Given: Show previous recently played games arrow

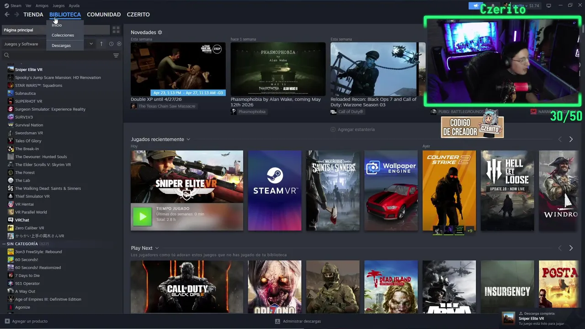Looking at the screenshot, I should pyautogui.click(x=560, y=139).
